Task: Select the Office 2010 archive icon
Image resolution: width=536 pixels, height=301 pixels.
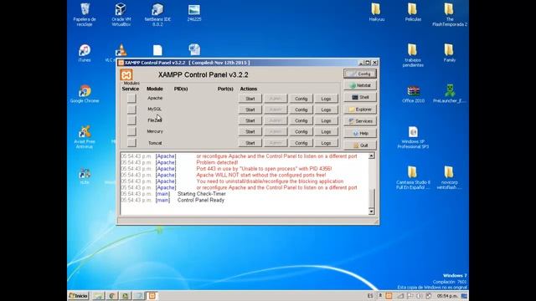Action: pos(413,94)
